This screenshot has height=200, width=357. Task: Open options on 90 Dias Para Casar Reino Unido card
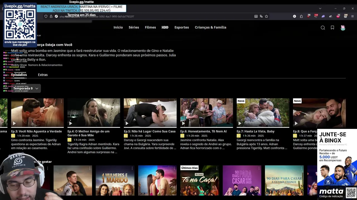tap(259, 168)
